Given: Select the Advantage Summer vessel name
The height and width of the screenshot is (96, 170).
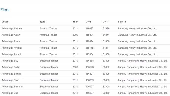Looking at the screenshot, I should (x=12, y=87).
